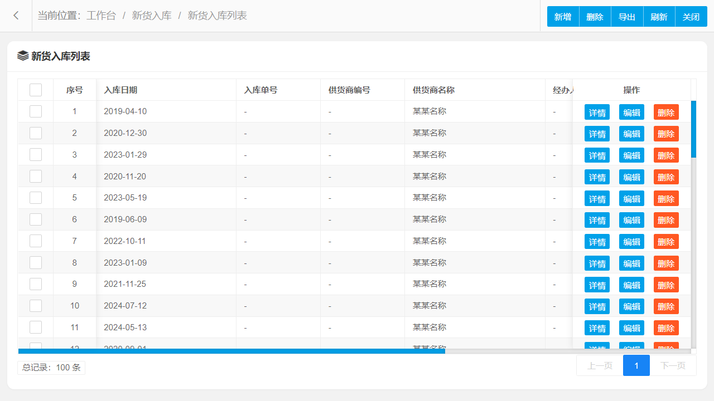This screenshot has height=401, width=714.
Task: Click 编辑 on row 2019-06-09
Action: 631,220
